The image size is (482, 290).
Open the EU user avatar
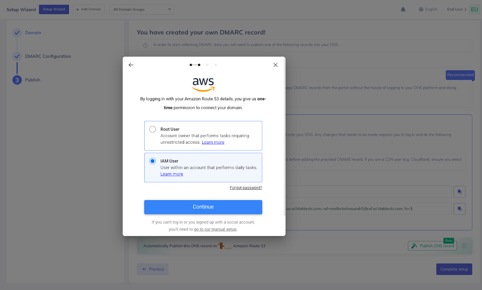coord(474,9)
